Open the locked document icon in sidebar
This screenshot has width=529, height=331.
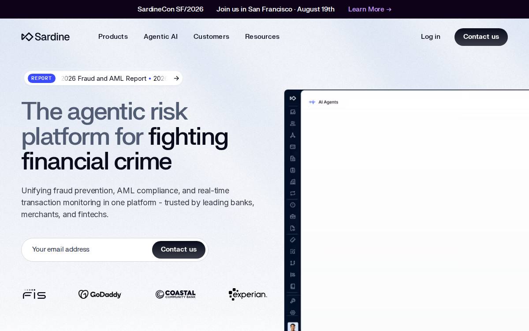click(x=293, y=158)
